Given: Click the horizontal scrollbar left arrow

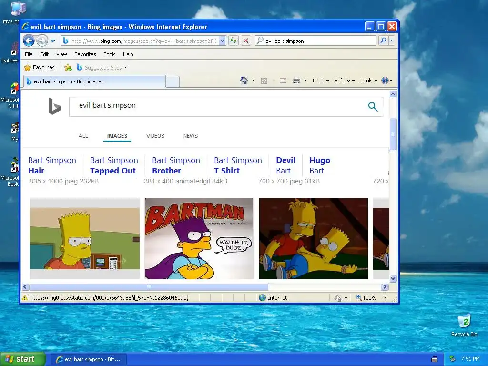Looking at the screenshot, I should (25, 286).
